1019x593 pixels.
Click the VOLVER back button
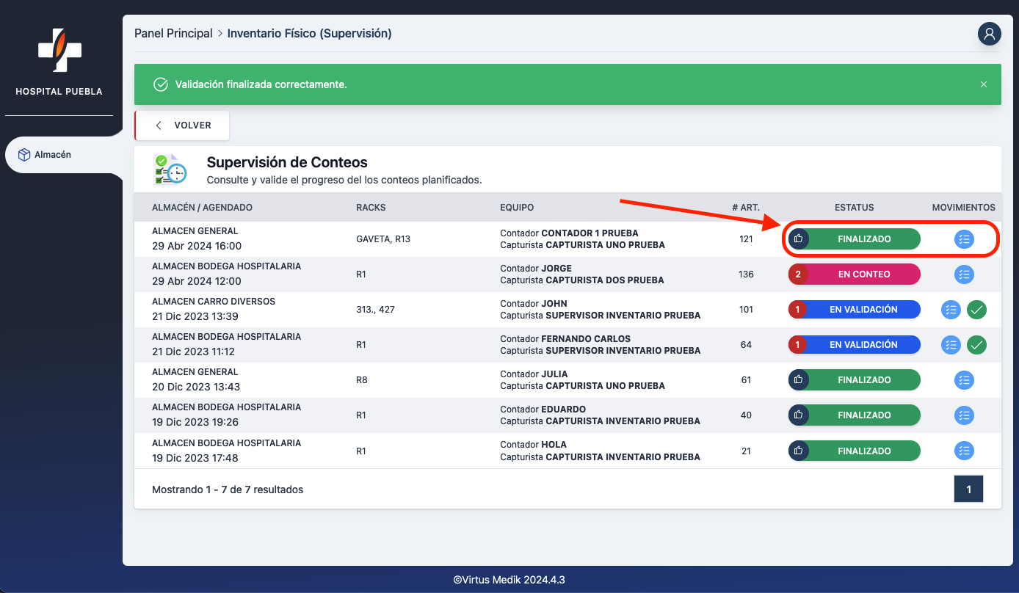coord(183,125)
